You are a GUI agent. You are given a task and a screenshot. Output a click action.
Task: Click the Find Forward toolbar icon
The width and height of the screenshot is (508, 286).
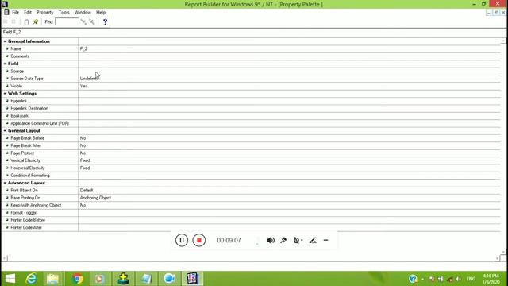[x=83, y=21]
